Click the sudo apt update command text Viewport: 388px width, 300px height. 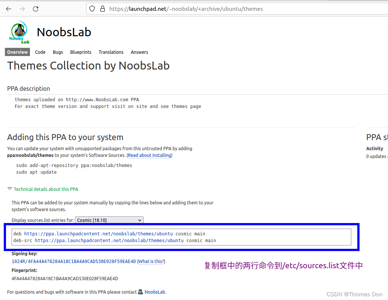point(36,172)
